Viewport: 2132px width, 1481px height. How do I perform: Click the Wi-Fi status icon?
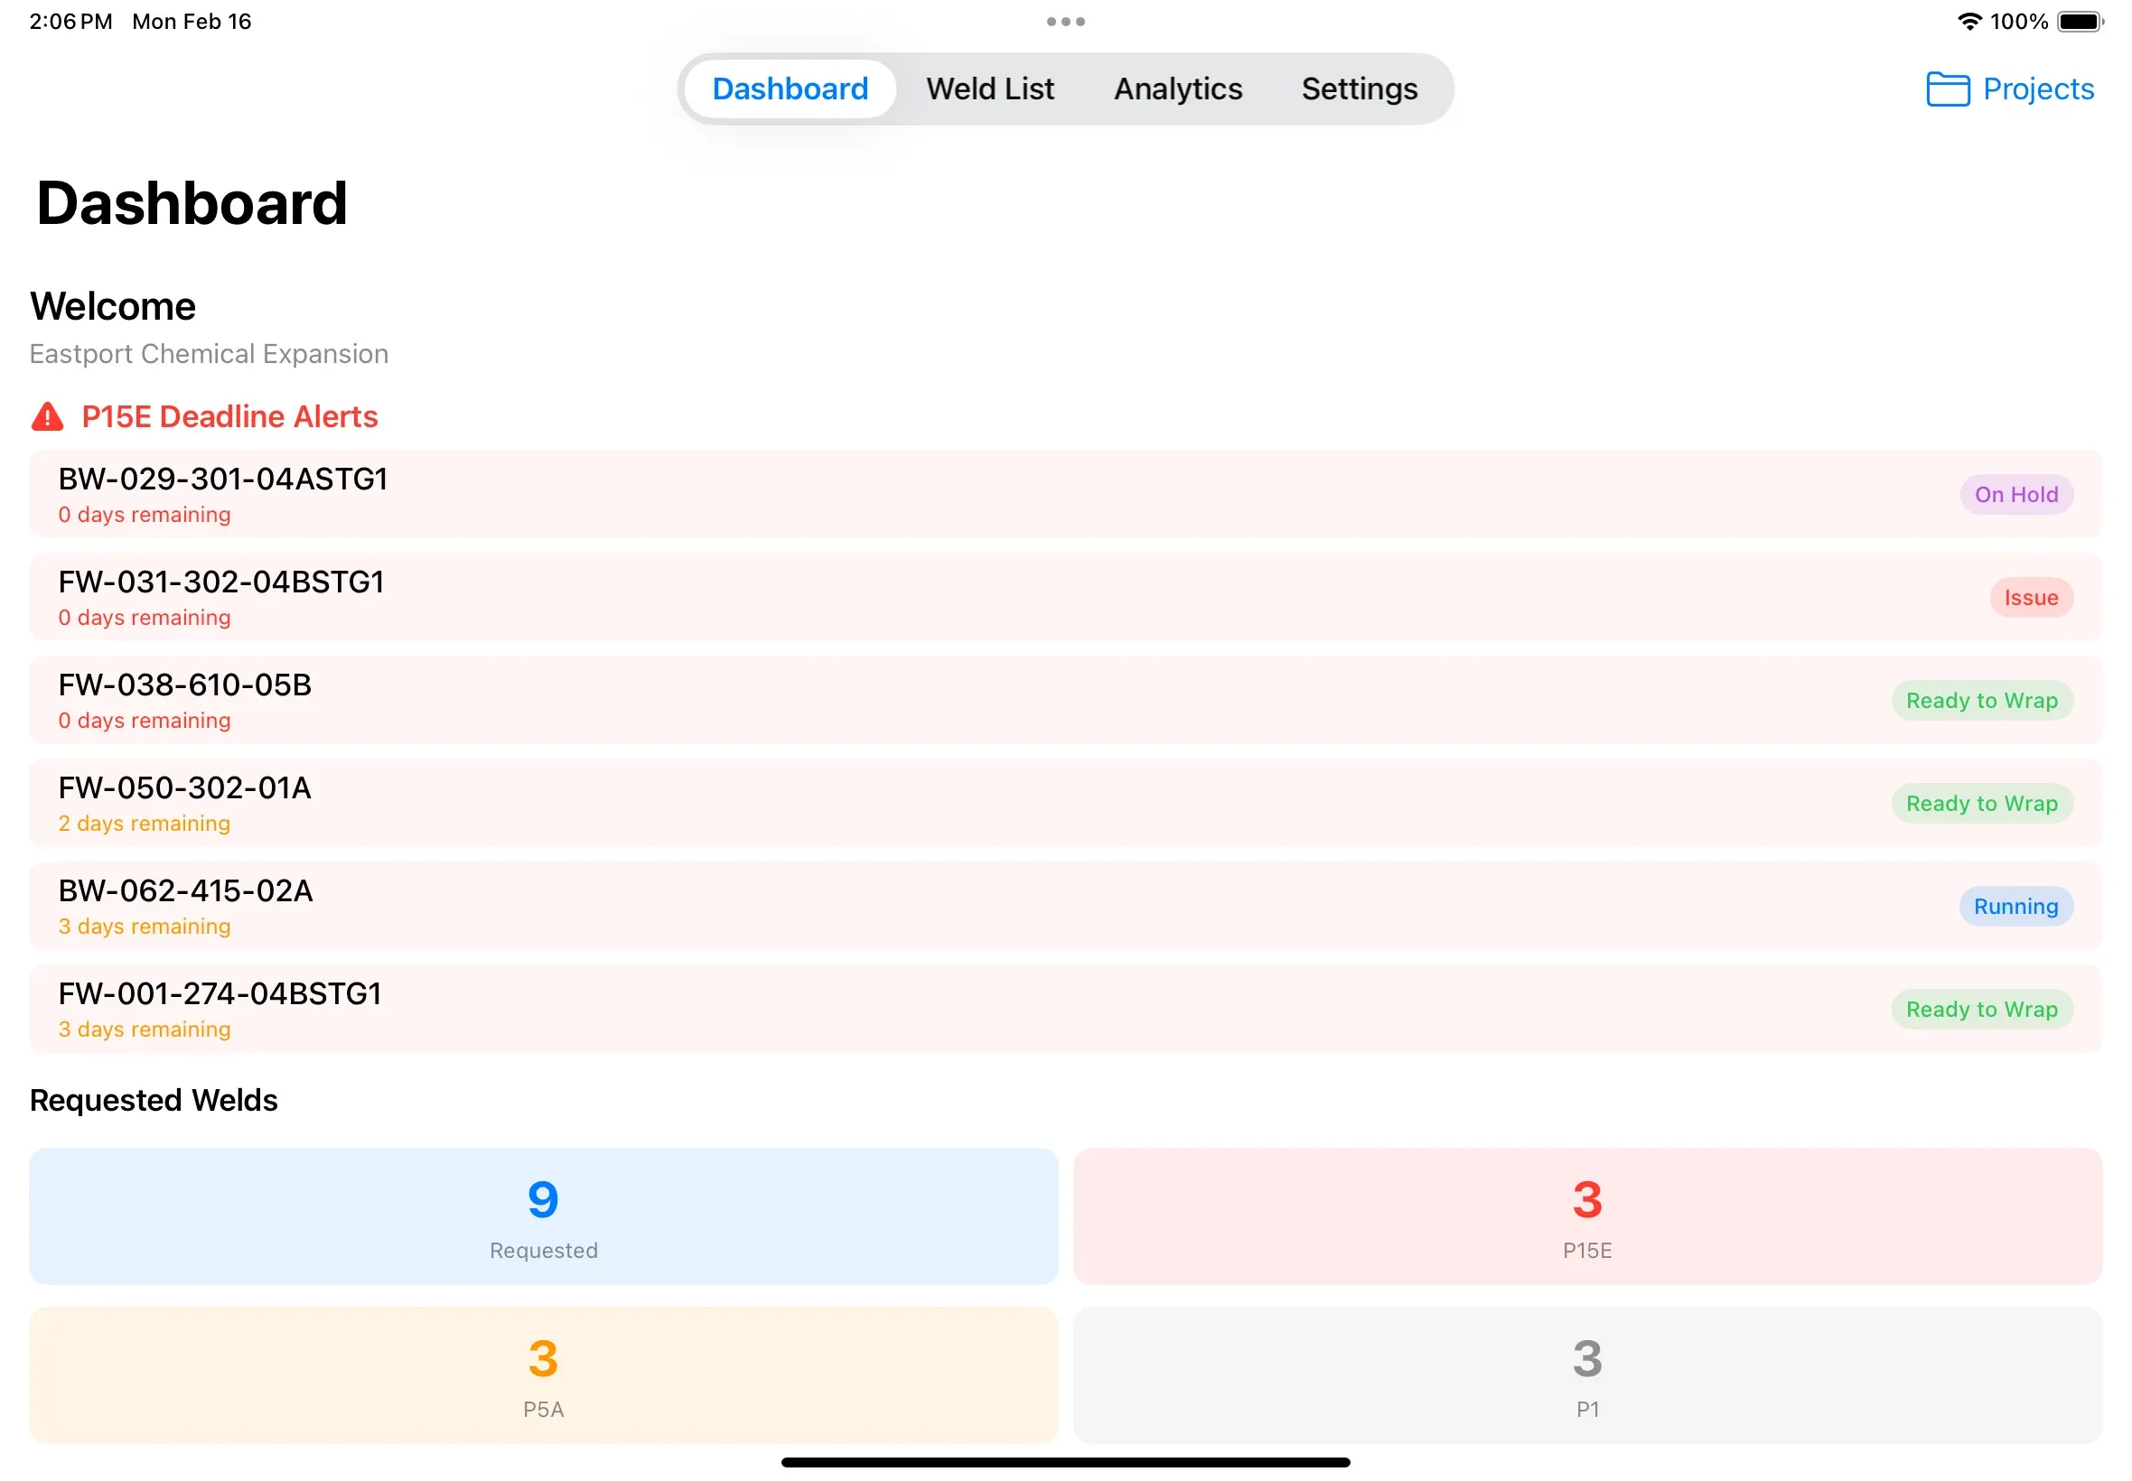point(1968,21)
